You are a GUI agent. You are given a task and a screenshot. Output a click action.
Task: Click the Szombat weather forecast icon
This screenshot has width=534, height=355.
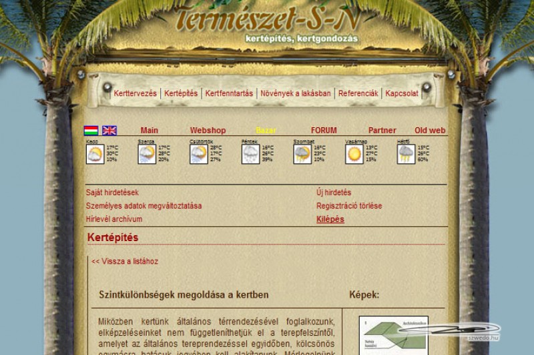click(302, 155)
